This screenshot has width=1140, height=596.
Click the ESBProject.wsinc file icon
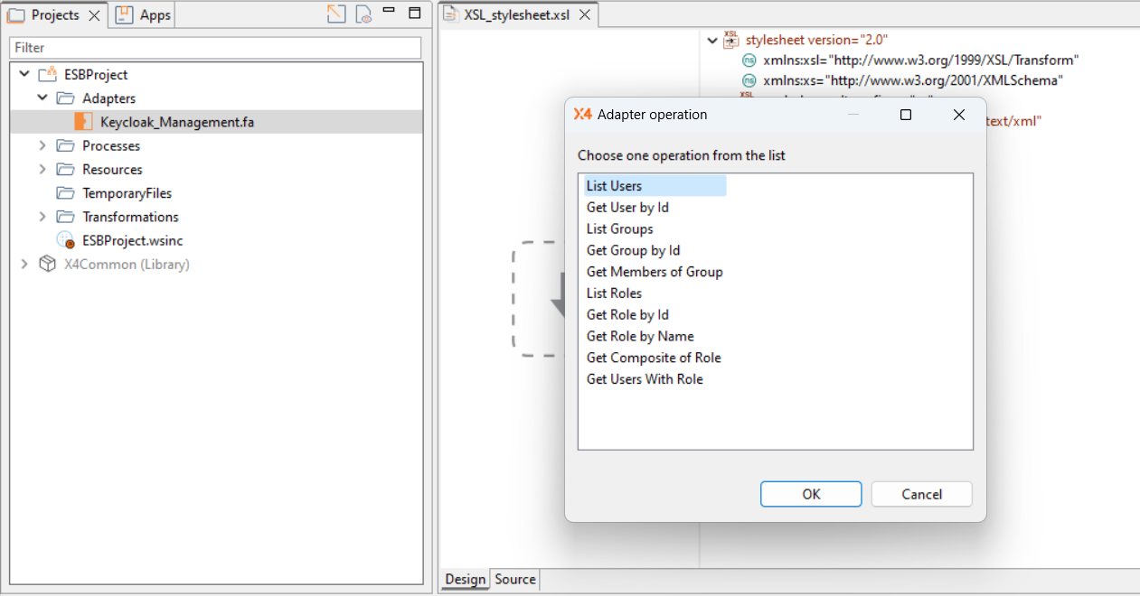pyautogui.click(x=65, y=240)
